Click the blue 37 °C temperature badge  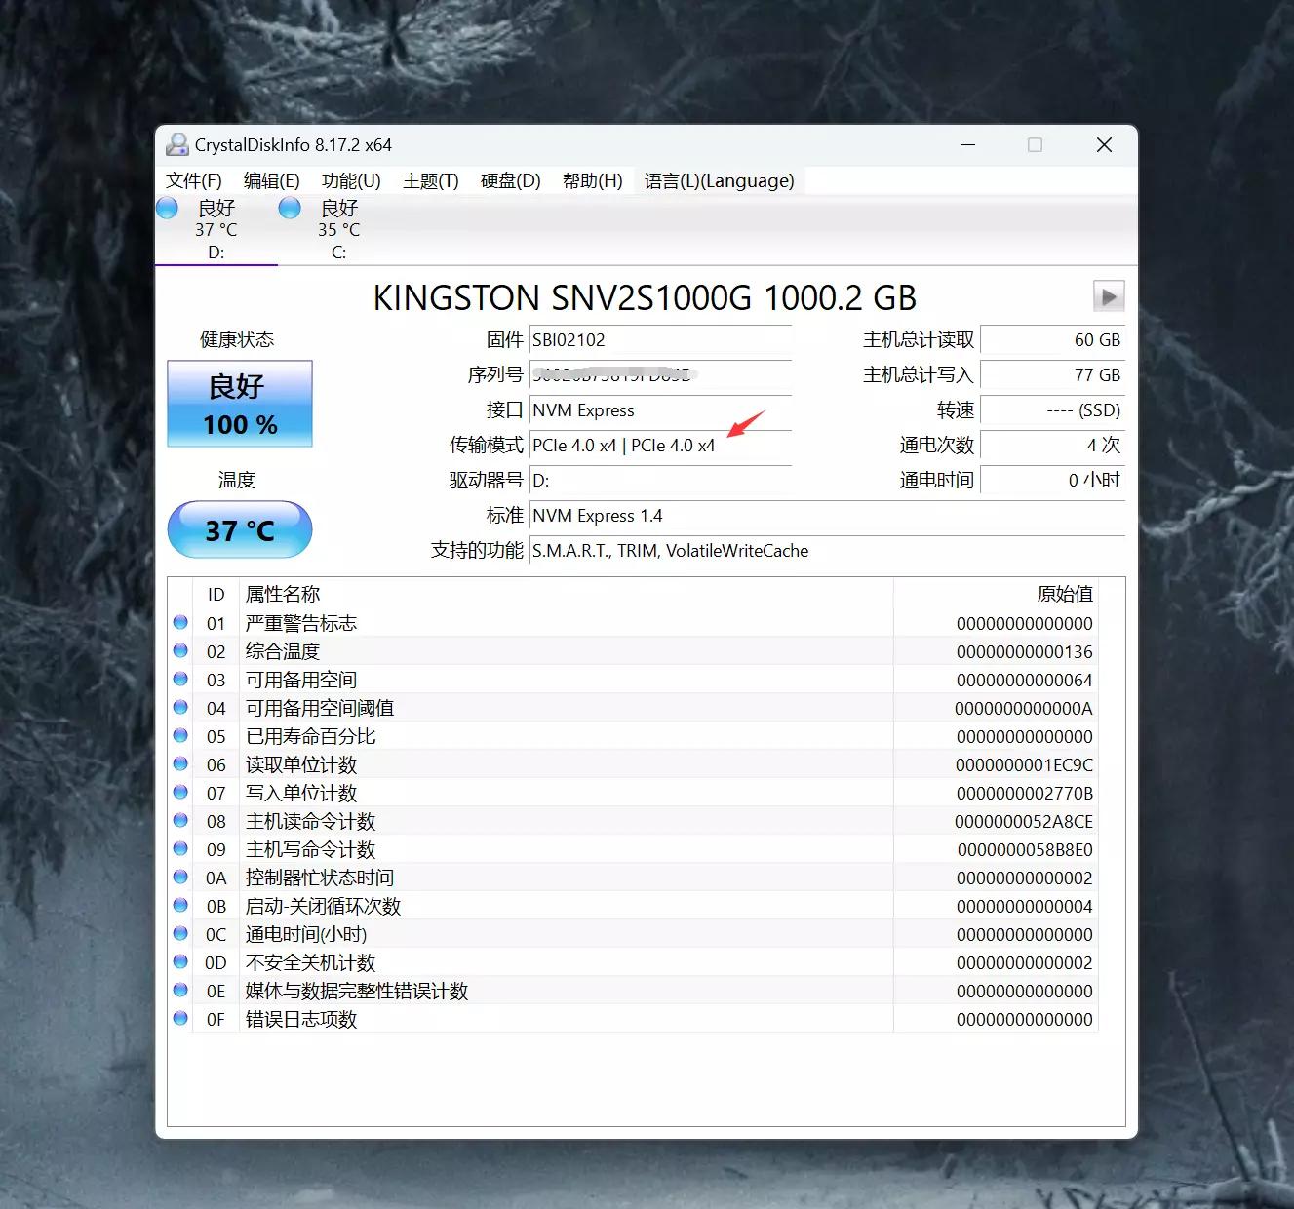coord(239,529)
